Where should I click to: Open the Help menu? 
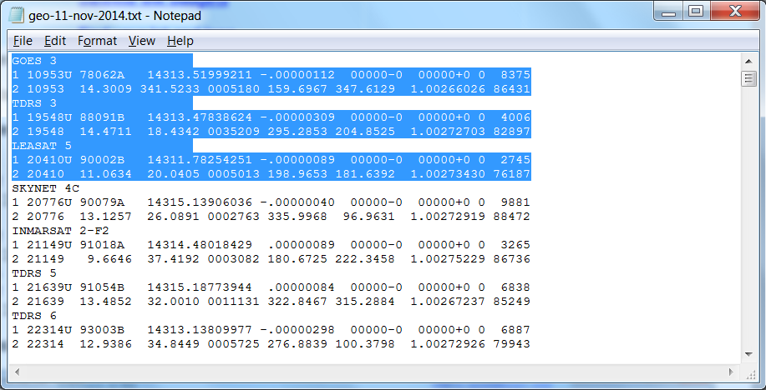pos(180,41)
